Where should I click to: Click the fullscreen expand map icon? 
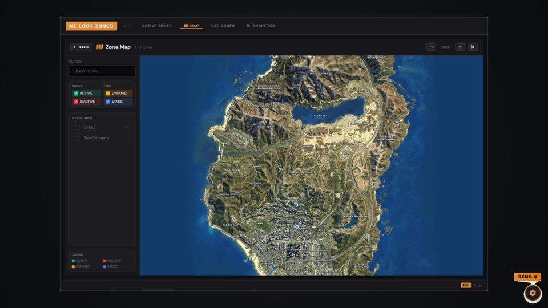pos(473,47)
